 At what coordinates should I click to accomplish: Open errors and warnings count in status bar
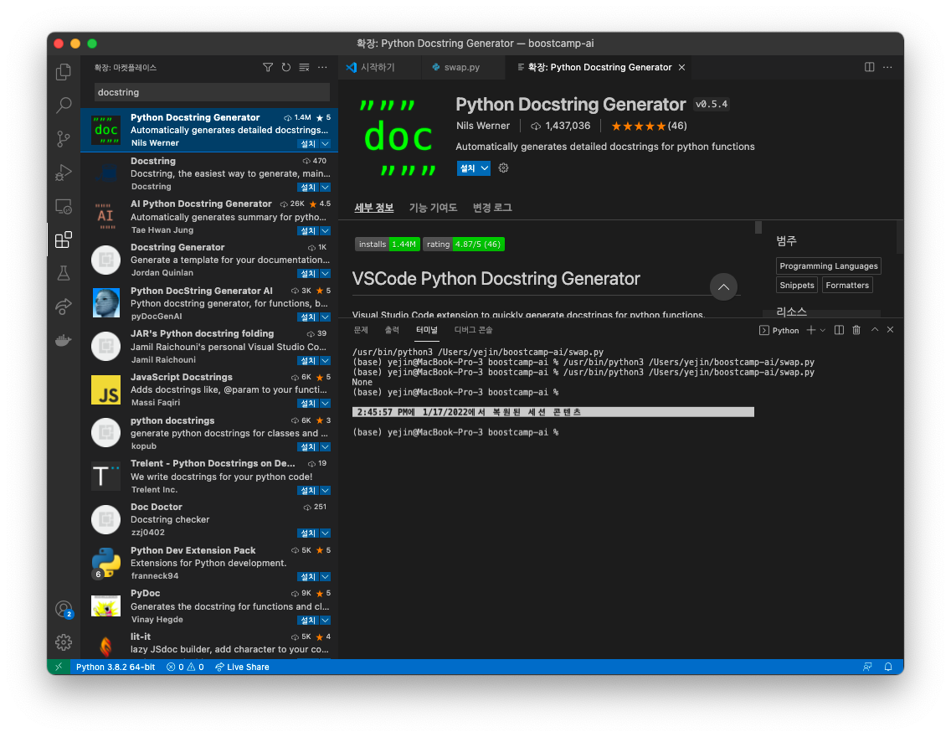185,667
